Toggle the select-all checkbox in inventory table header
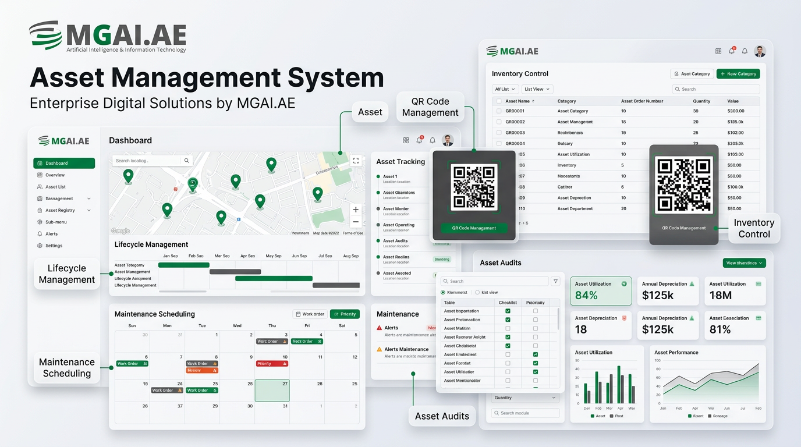 [x=498, y=101]
